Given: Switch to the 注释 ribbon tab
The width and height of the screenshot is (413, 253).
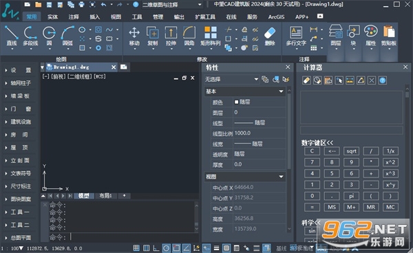Looking at the screenshot, I should (x=74, y=16).
